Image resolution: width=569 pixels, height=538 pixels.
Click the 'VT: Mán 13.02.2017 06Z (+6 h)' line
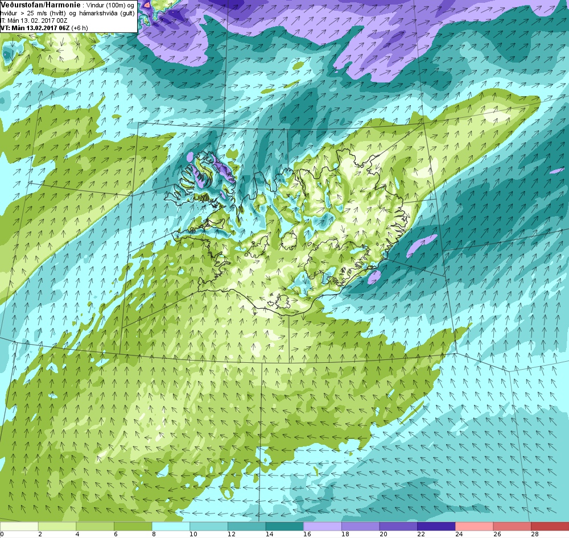point(44,27)
